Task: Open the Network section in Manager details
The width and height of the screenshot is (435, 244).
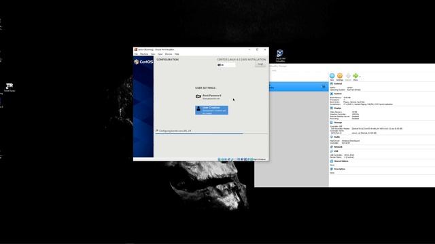Action: click(x=338, y=147)
